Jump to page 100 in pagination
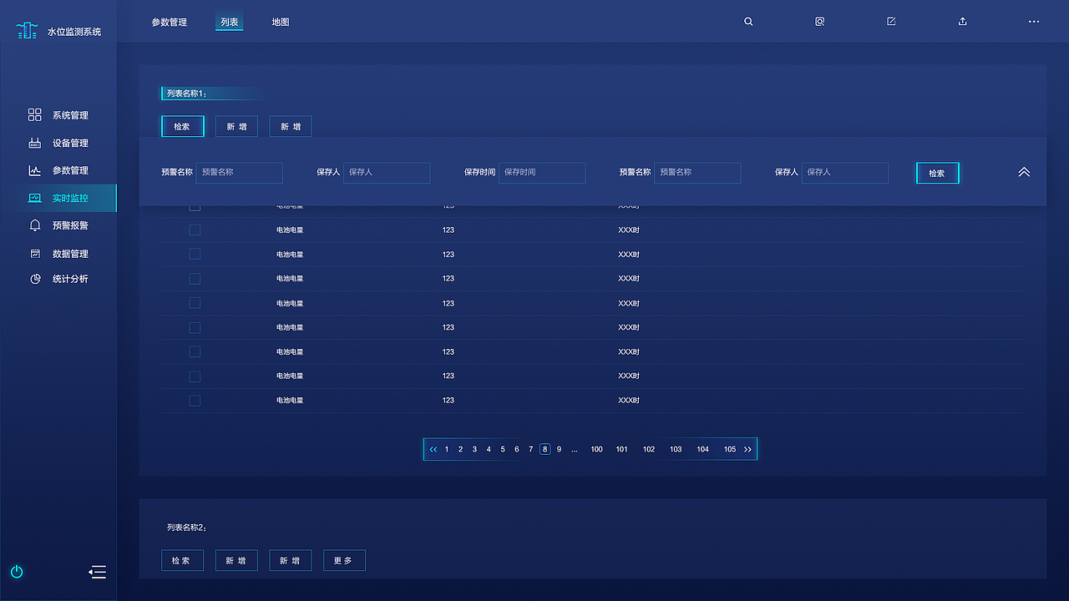The height and width of the screenshot is (601, 1069). tap(596, 449)
